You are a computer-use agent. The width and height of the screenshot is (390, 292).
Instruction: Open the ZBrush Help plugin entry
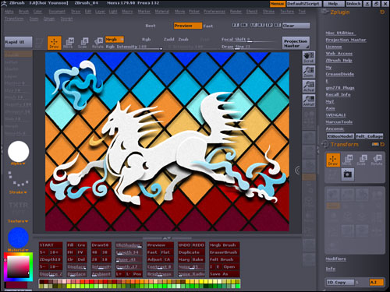339,60
